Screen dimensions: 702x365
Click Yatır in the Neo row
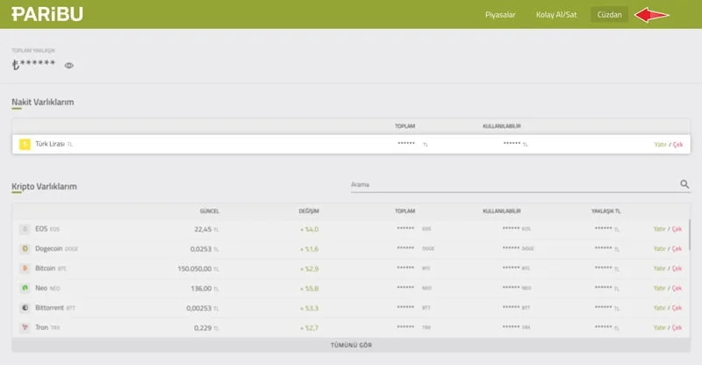tap(660, 288)
